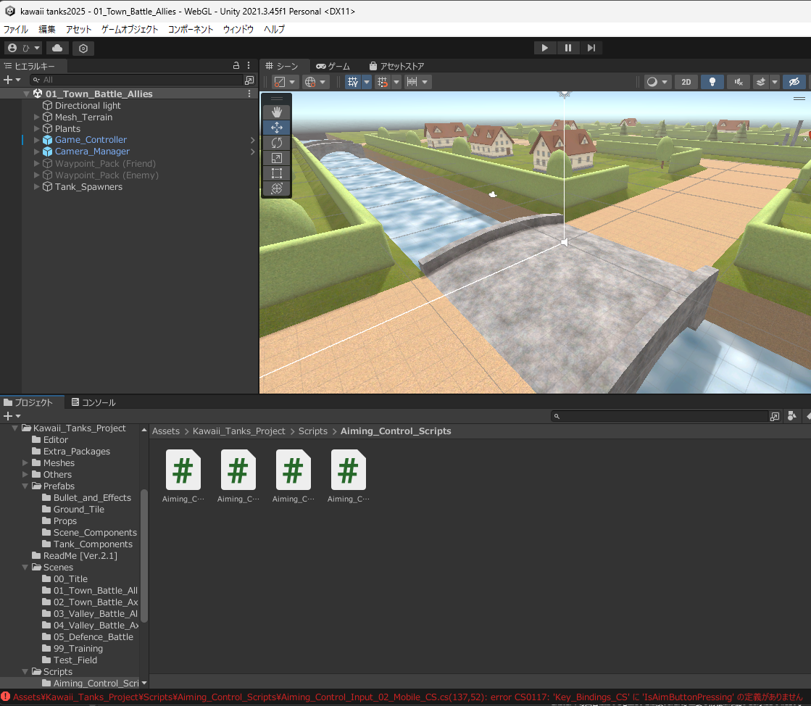Click the Step Frame button
Viewport: 811px width, 706px height.
[591, 48]
